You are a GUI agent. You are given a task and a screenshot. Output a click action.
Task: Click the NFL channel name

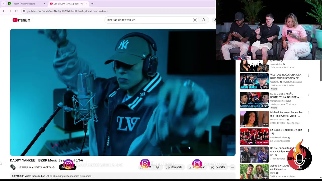(272, 155)
